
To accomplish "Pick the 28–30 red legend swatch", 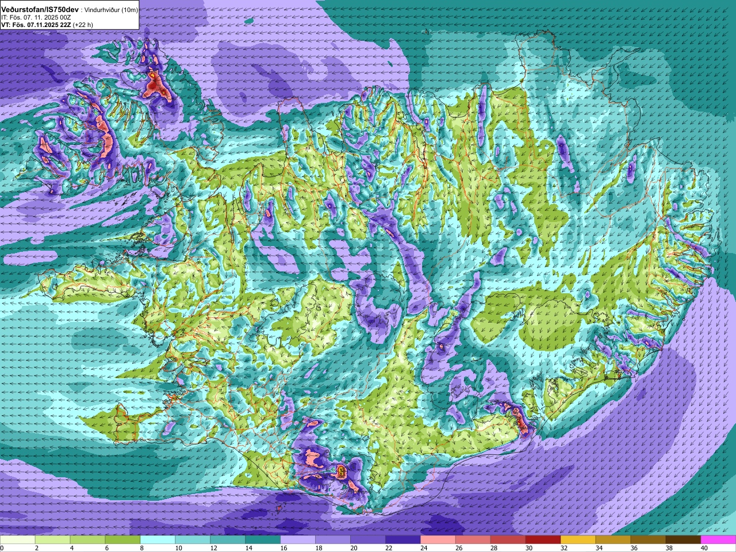I will [508, 540].
